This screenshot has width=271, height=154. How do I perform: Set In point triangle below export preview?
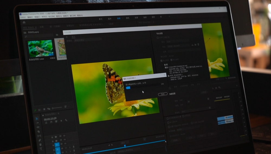pos(109,145)
